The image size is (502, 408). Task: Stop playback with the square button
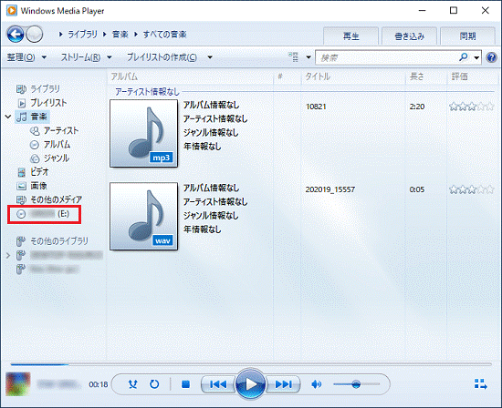(185, 384)
